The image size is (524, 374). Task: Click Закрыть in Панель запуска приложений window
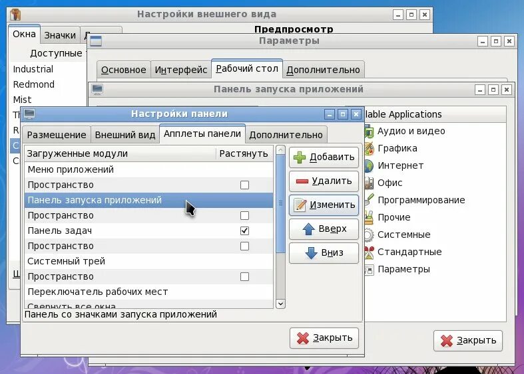[x=468, y=340]
